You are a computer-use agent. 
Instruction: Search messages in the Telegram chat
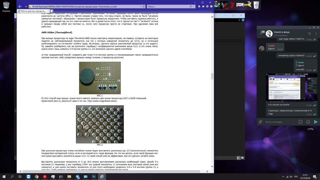[x=309, y=33]
